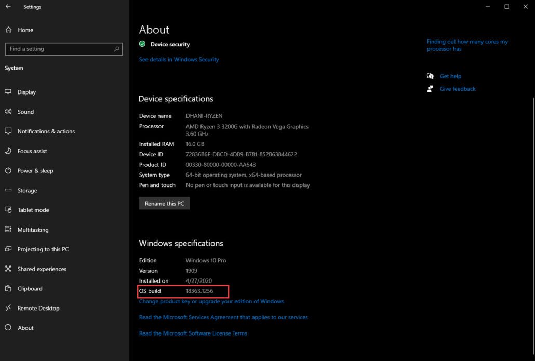535x361 pixels.
Task: Click device name DHANI-RYZEN
Action: coord(204,116)
